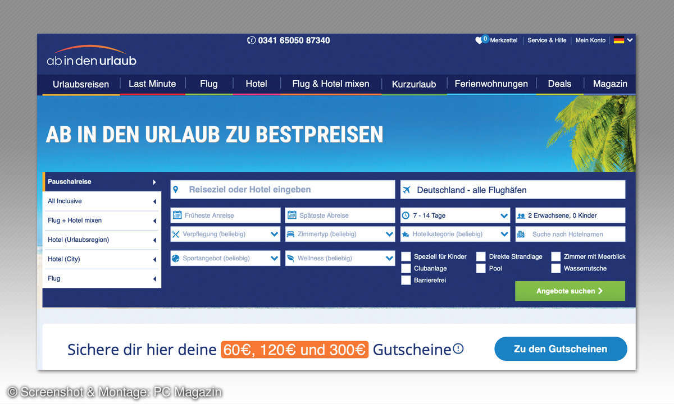This screenshot has height=404, width=674.
Task: Switch to the Kurzurlaub tab
Action: click(414, 84)
